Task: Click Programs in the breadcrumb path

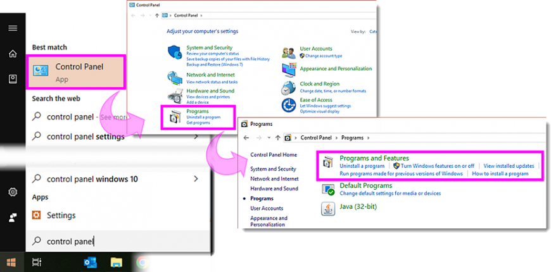Action: pos(353,138)
